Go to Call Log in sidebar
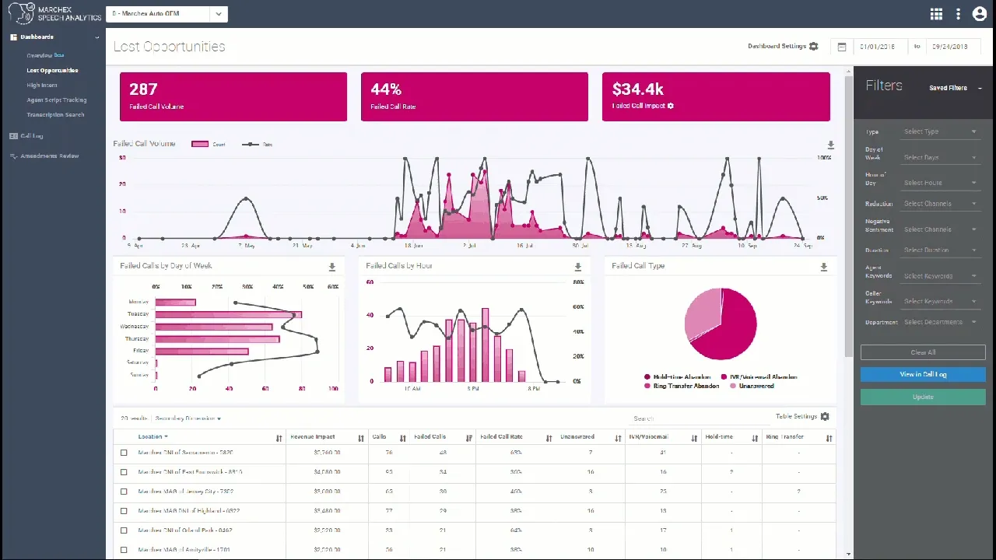 click(32, 136)
